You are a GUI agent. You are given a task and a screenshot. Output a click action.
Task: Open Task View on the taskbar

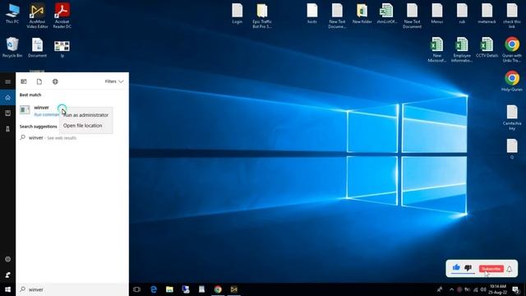pos(136,289)
